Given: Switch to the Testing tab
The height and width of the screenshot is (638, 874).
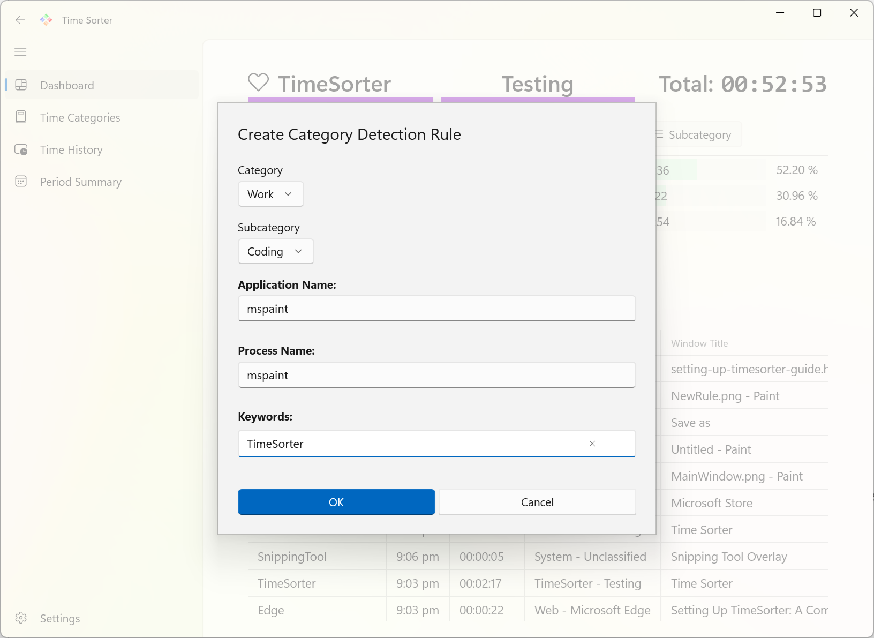Looking at the screenshot, I should click(538, 84).
